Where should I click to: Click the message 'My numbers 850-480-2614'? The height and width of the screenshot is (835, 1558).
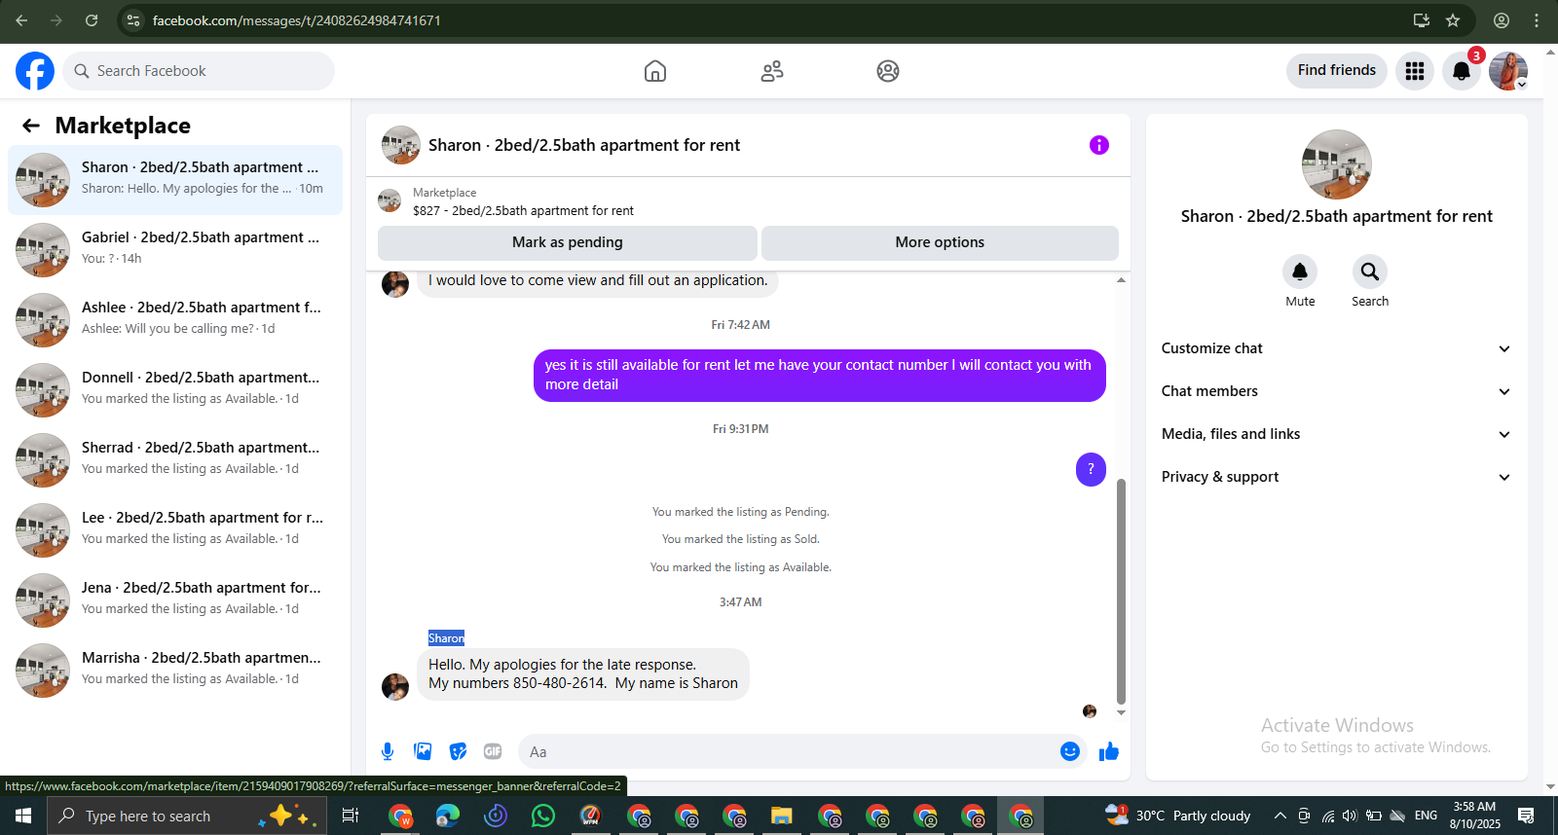point(583,673)
